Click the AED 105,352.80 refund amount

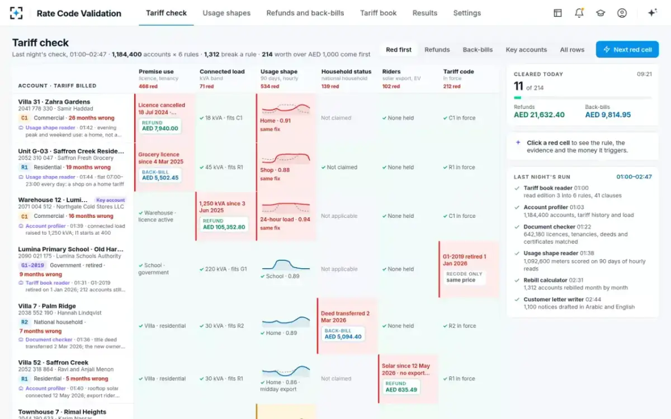click(x=224, y=227)
